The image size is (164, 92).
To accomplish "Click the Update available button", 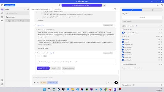I will pyautogui.click(x=10, y=5).
